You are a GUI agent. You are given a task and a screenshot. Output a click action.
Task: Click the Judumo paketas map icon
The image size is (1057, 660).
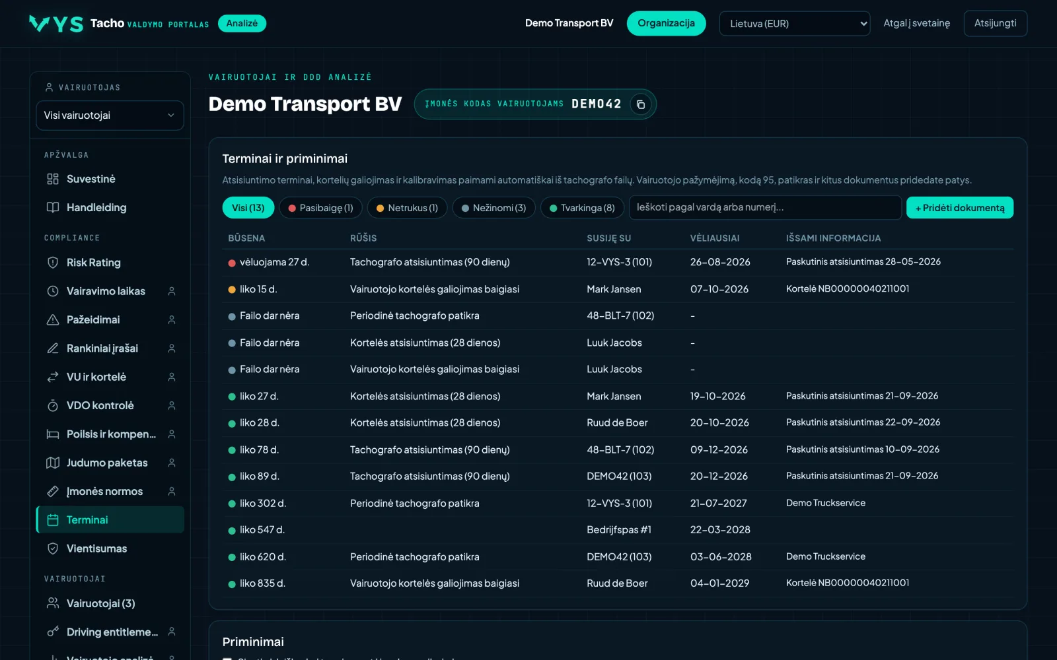tap(53, 463)
